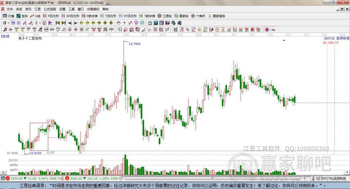
Task: Click the 赢家服务 dollar-sign button
Action: (216, 16)
